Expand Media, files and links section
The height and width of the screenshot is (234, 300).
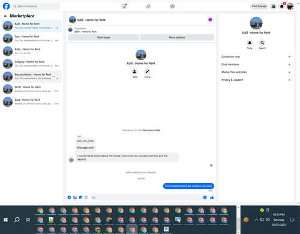(256, 72)
